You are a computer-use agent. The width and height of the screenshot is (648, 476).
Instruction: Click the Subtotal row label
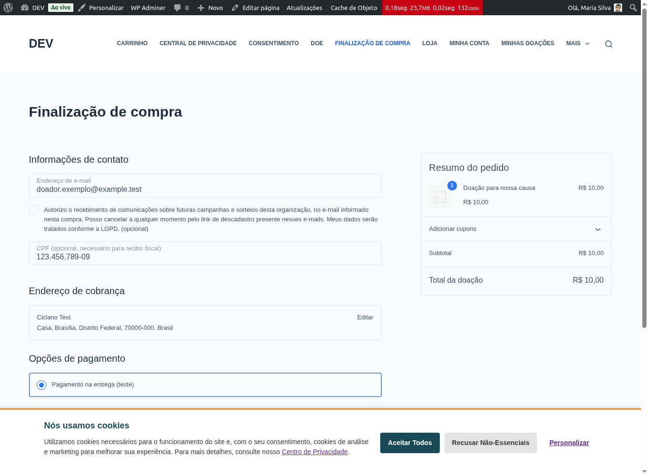(440, 253)
